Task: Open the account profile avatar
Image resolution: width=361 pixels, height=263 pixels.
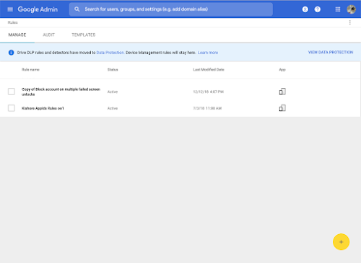Action: point(351,9)
